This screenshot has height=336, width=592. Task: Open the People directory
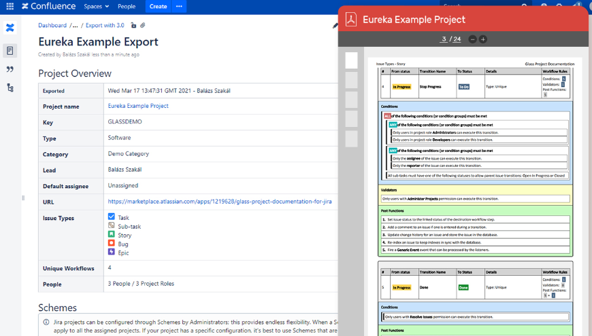click(x=127, y=6)
